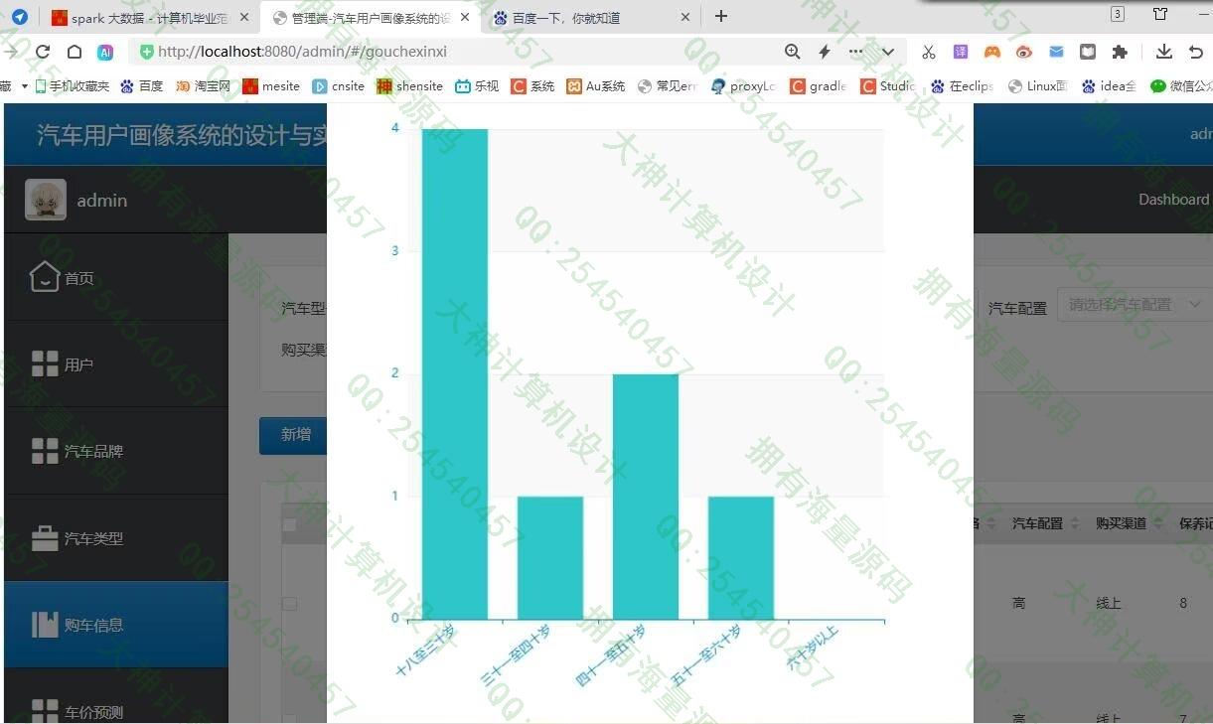Click the 三十一至四十岁 bar in chart

click(x=550, y=558)
